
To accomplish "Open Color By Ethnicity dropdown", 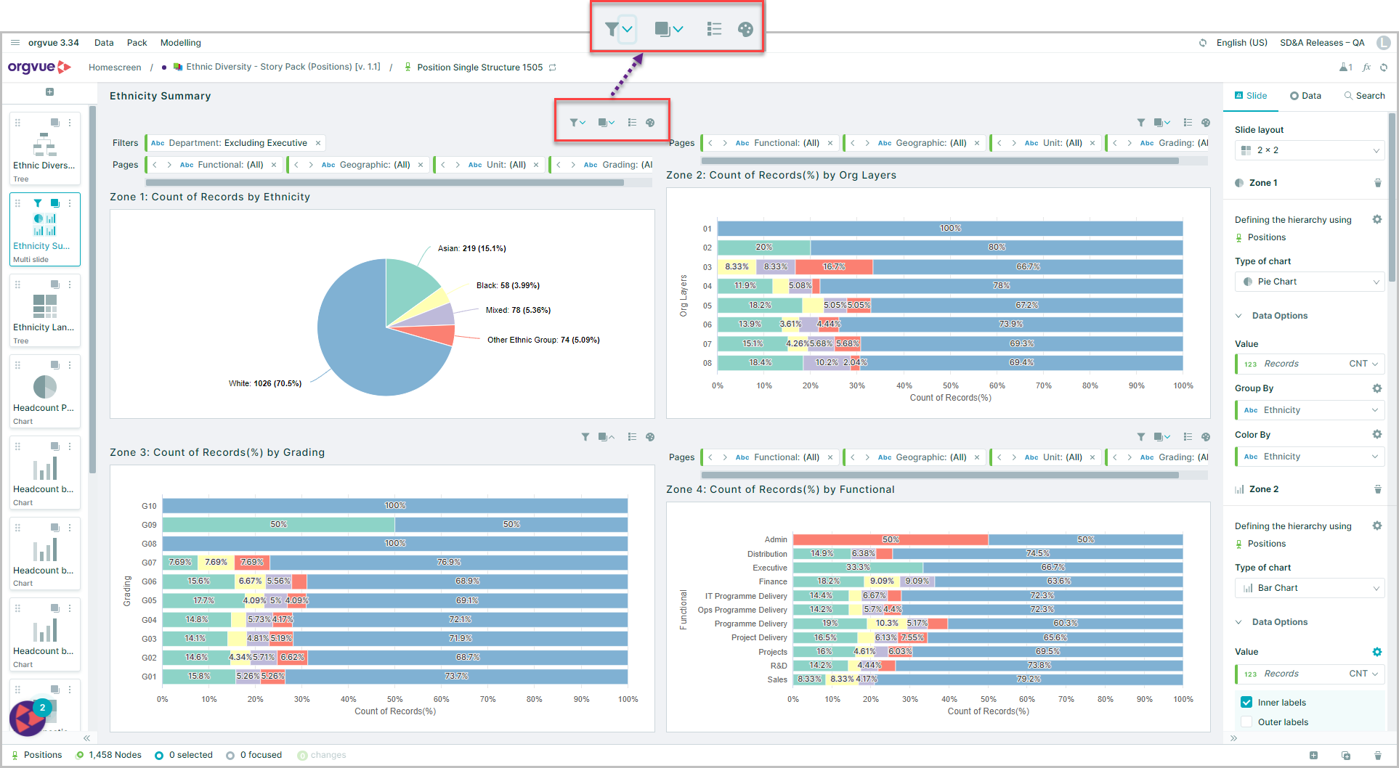I will pyautogui.click(x=1310, y=457).
